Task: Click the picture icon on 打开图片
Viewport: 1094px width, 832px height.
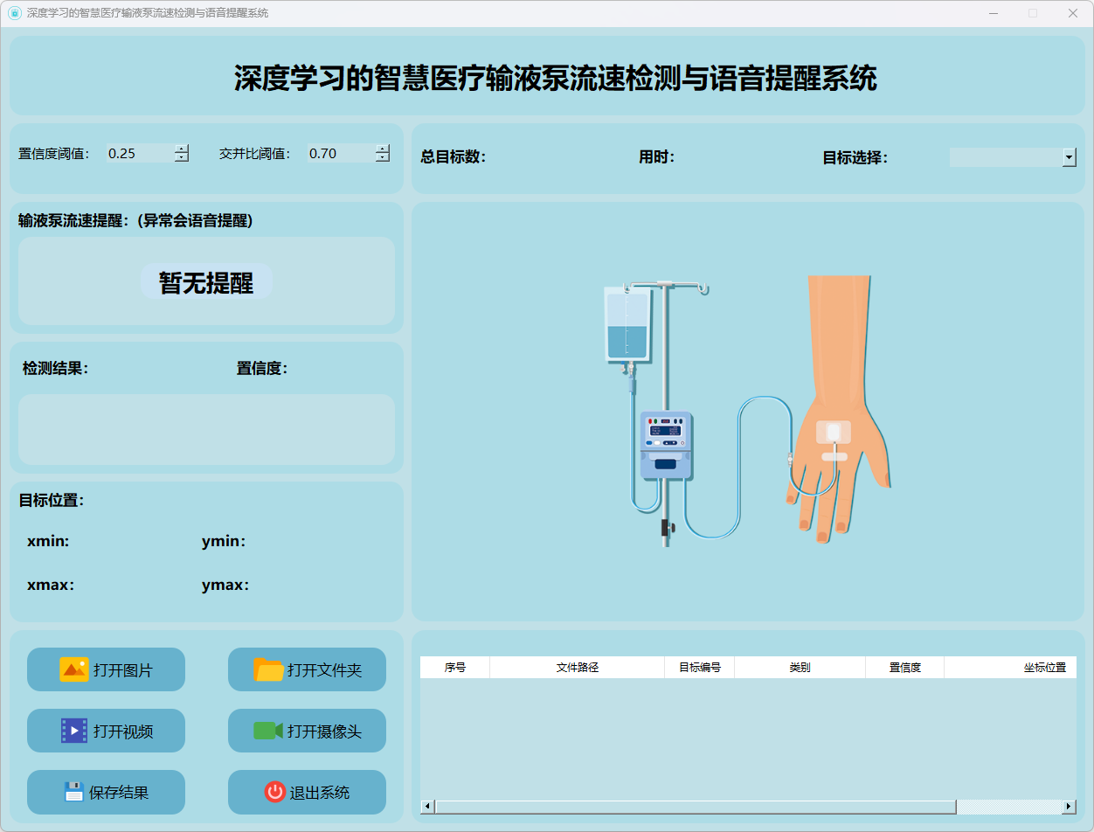Action: [x=73, y=669]
